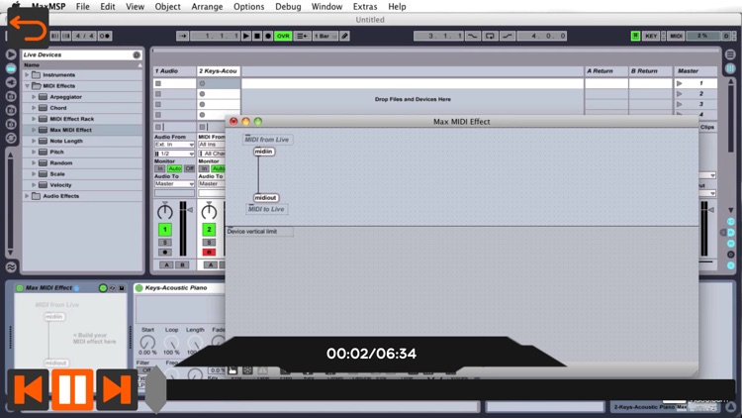This screenshot has height=418, width=742.
Task: Open the 1/2 input channel dropdown
Action: (174, 154)
